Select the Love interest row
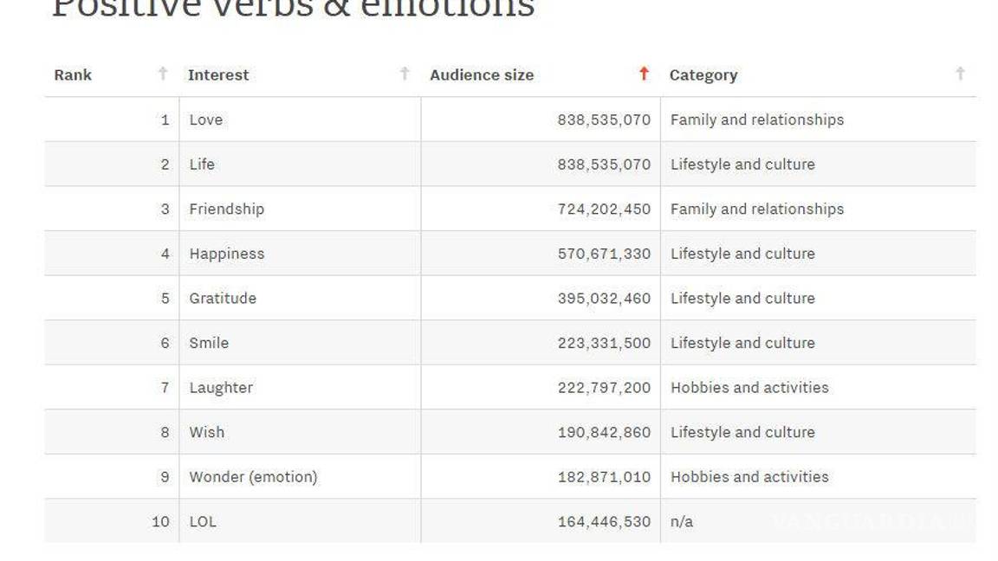Image resolution: width=998 pixels, height=561 pixels. click(x=206, y=119)
